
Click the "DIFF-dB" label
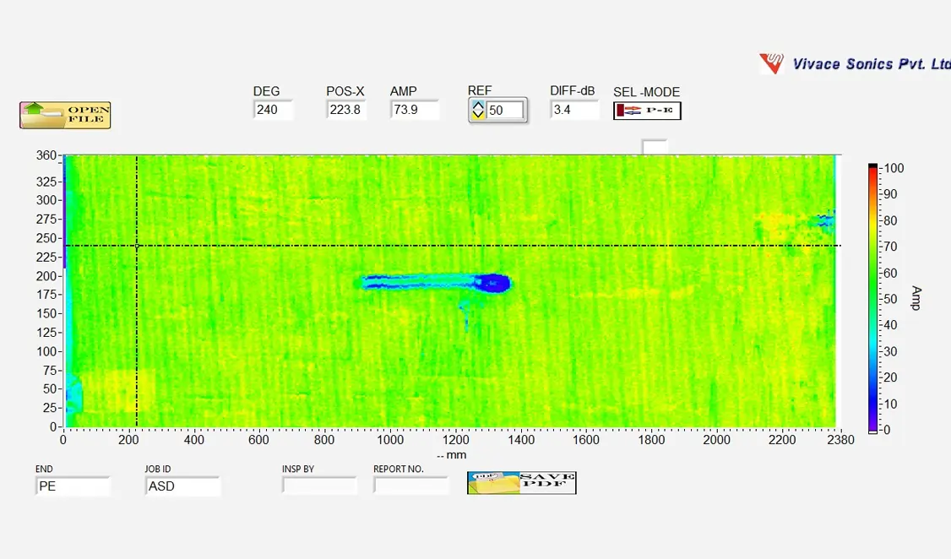coord(573,91)
